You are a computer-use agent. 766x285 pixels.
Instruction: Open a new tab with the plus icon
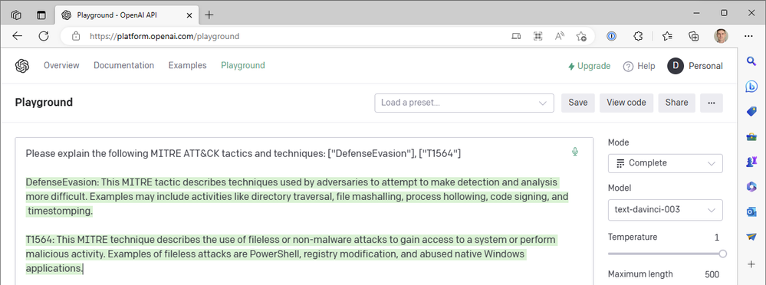click(x=209, y=15)
